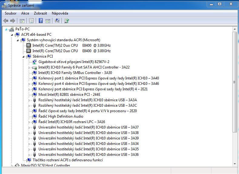Open the Akce menu
This screenshot has width=239, height=174.
click(x=25, y=13)
